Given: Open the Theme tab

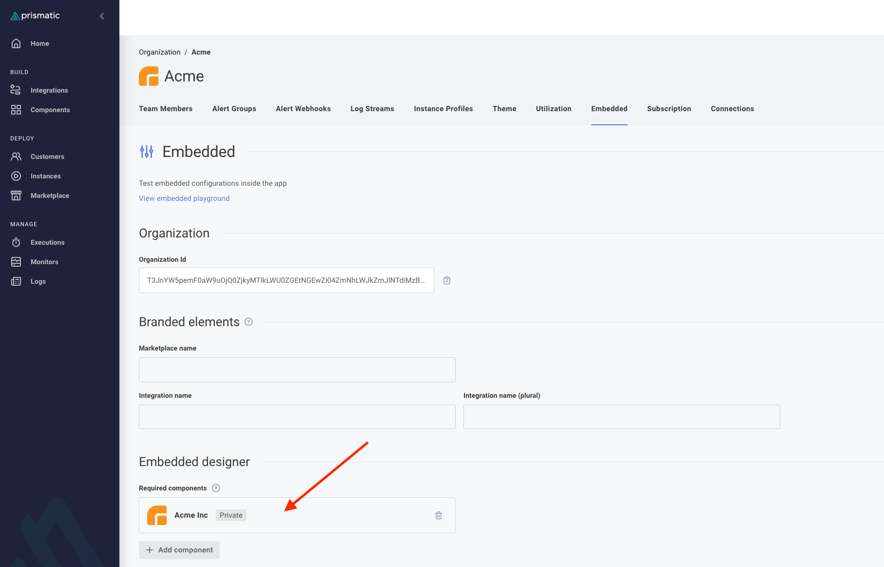Looking at the screenshot, I should click(x=504, y=109).
